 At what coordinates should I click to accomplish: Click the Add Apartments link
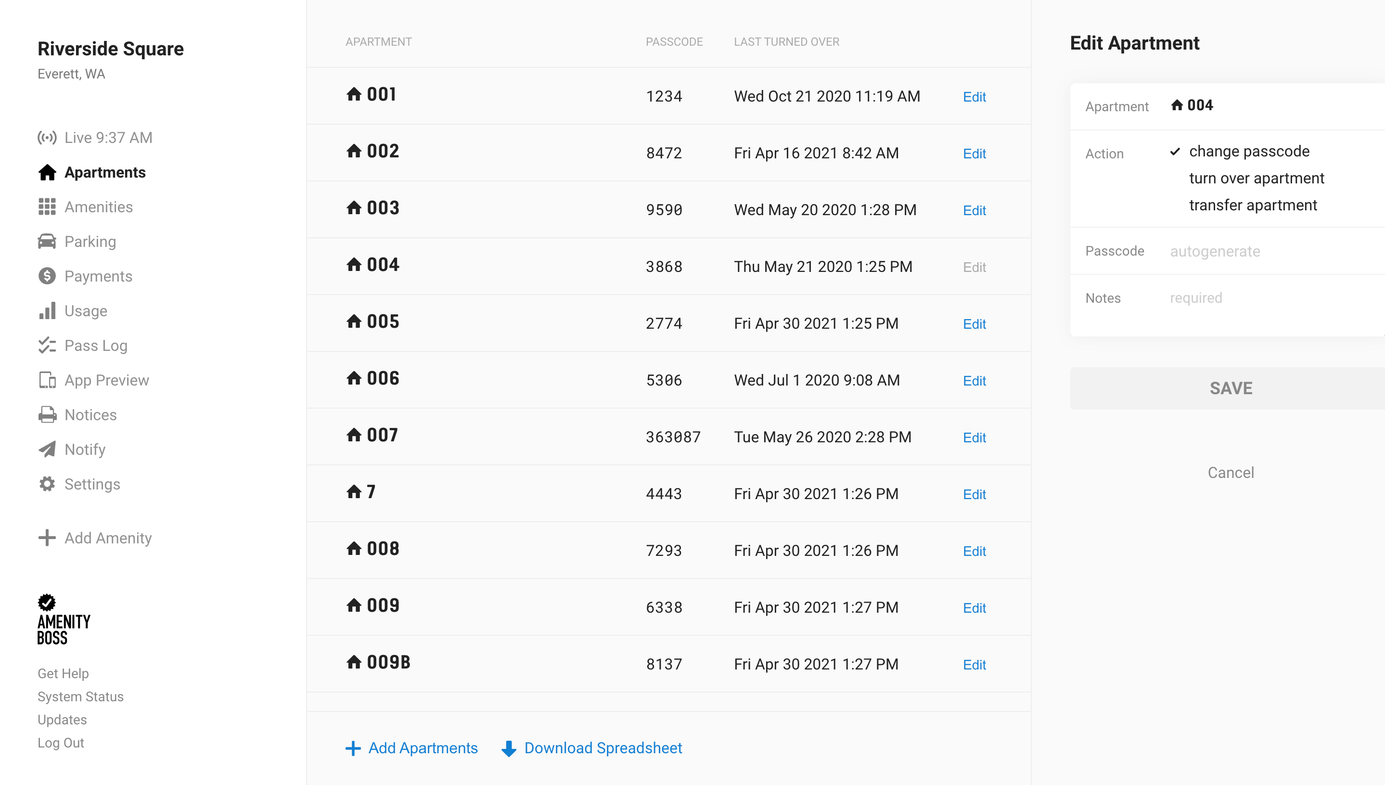click(x=423, y=748)
